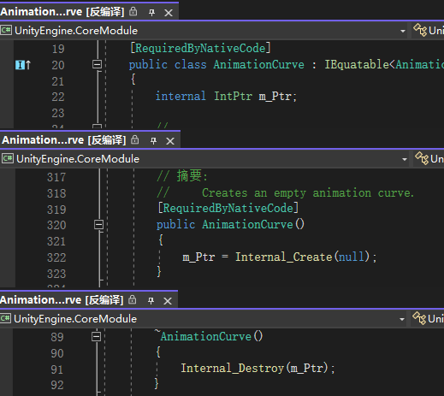This screenshot has height=396, width=444.
Task: Pin the top decompiled tab
Action: click(151, 13)
